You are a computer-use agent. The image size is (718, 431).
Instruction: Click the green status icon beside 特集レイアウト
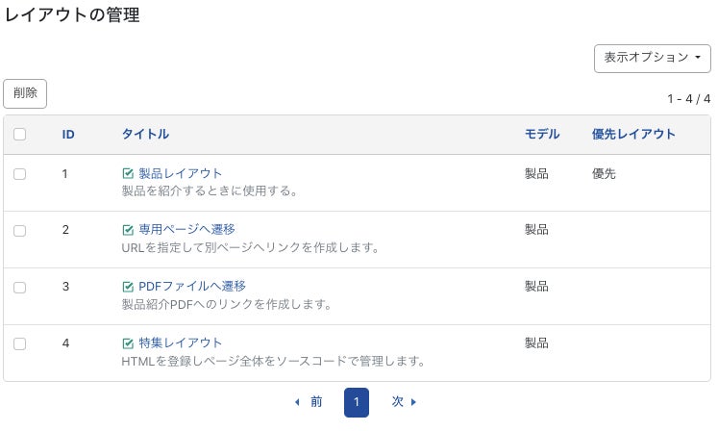coord(128,343)
